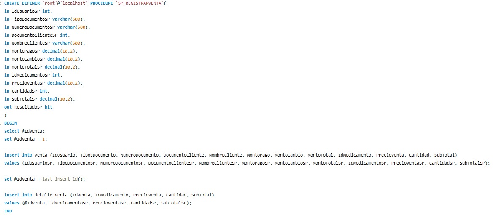Click the out ResultadoSP bit line
The height and width of the screenshot is (223, 493).
pos(28,107)
